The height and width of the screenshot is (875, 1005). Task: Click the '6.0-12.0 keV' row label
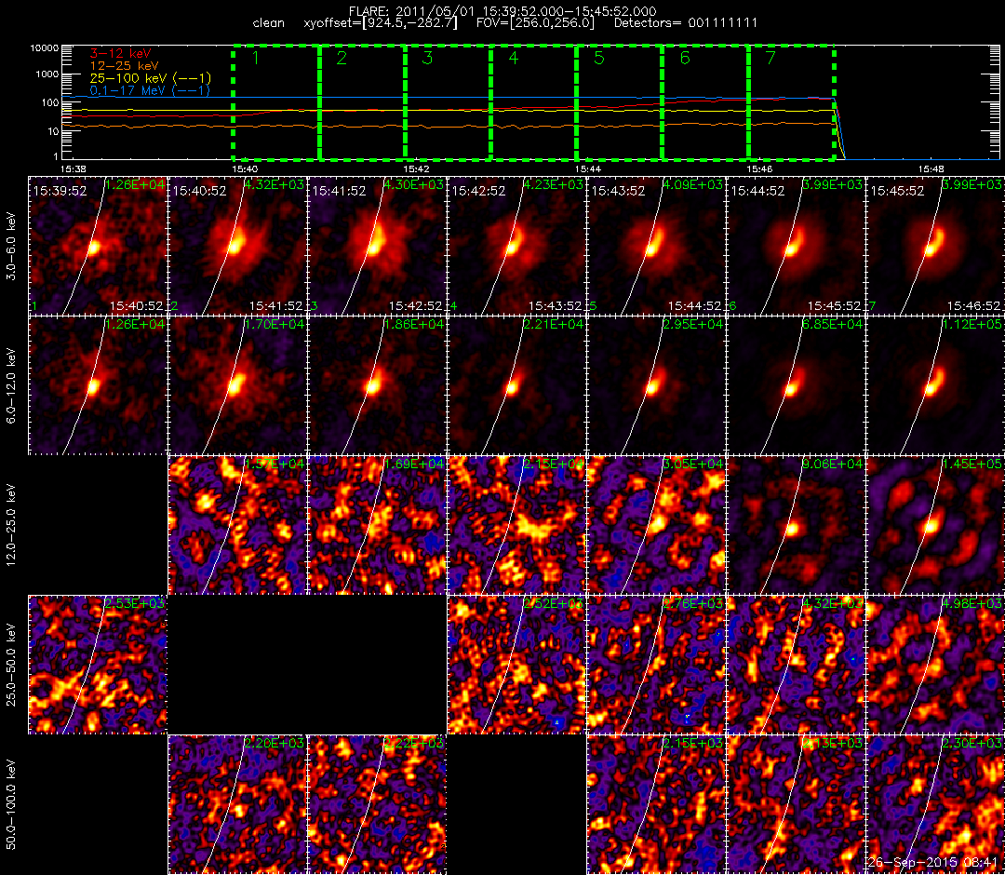11,385
